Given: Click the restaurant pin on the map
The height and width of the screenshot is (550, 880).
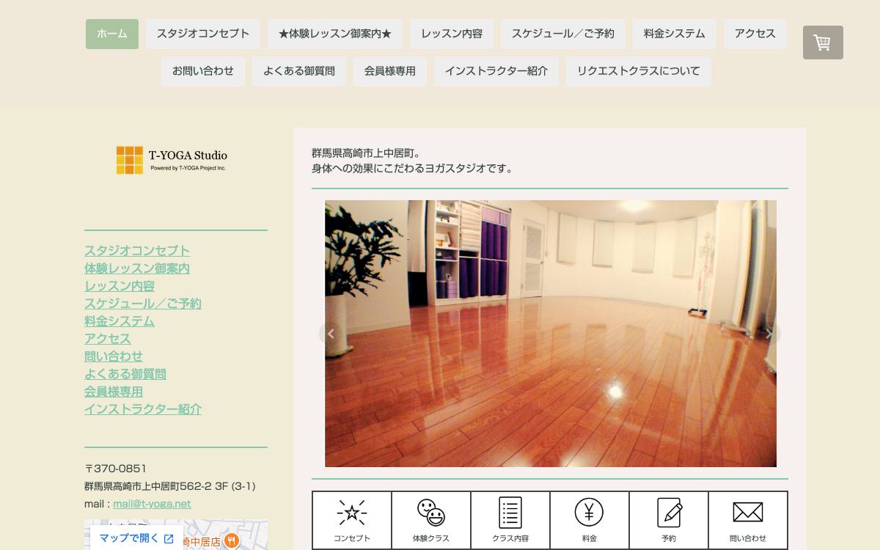Looking at the screenshot, I should [x=232, y=541].
